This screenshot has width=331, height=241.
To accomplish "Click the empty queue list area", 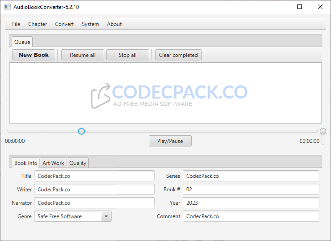I will (x=166, y=93).
